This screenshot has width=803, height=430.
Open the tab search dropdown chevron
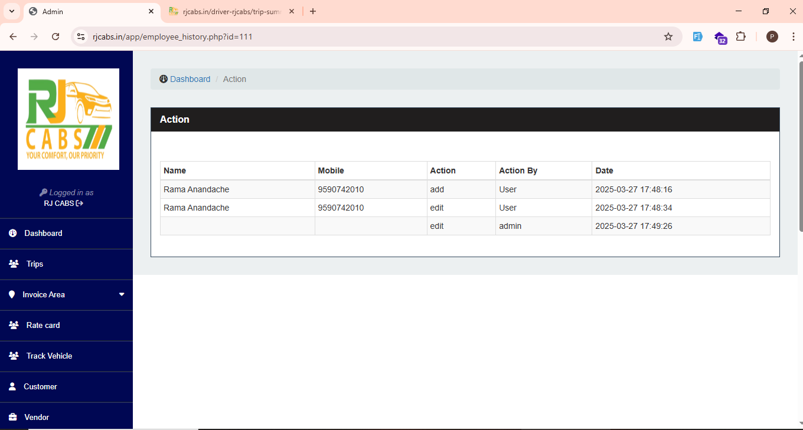[x=11, y=11]
